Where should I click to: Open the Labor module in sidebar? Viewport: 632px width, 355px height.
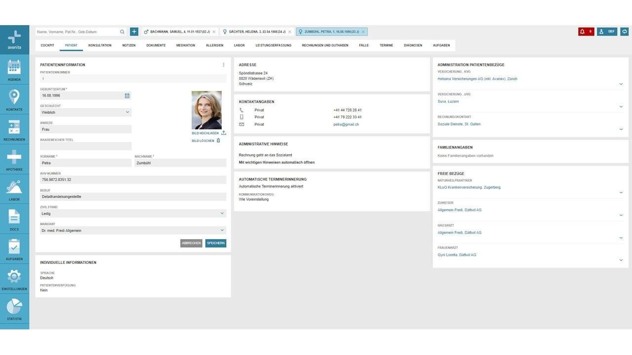pos(14,190)
